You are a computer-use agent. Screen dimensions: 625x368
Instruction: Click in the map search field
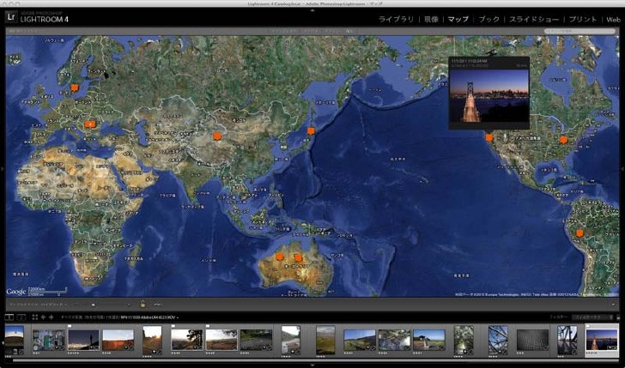pyautogui.click(x=579, y=31)
